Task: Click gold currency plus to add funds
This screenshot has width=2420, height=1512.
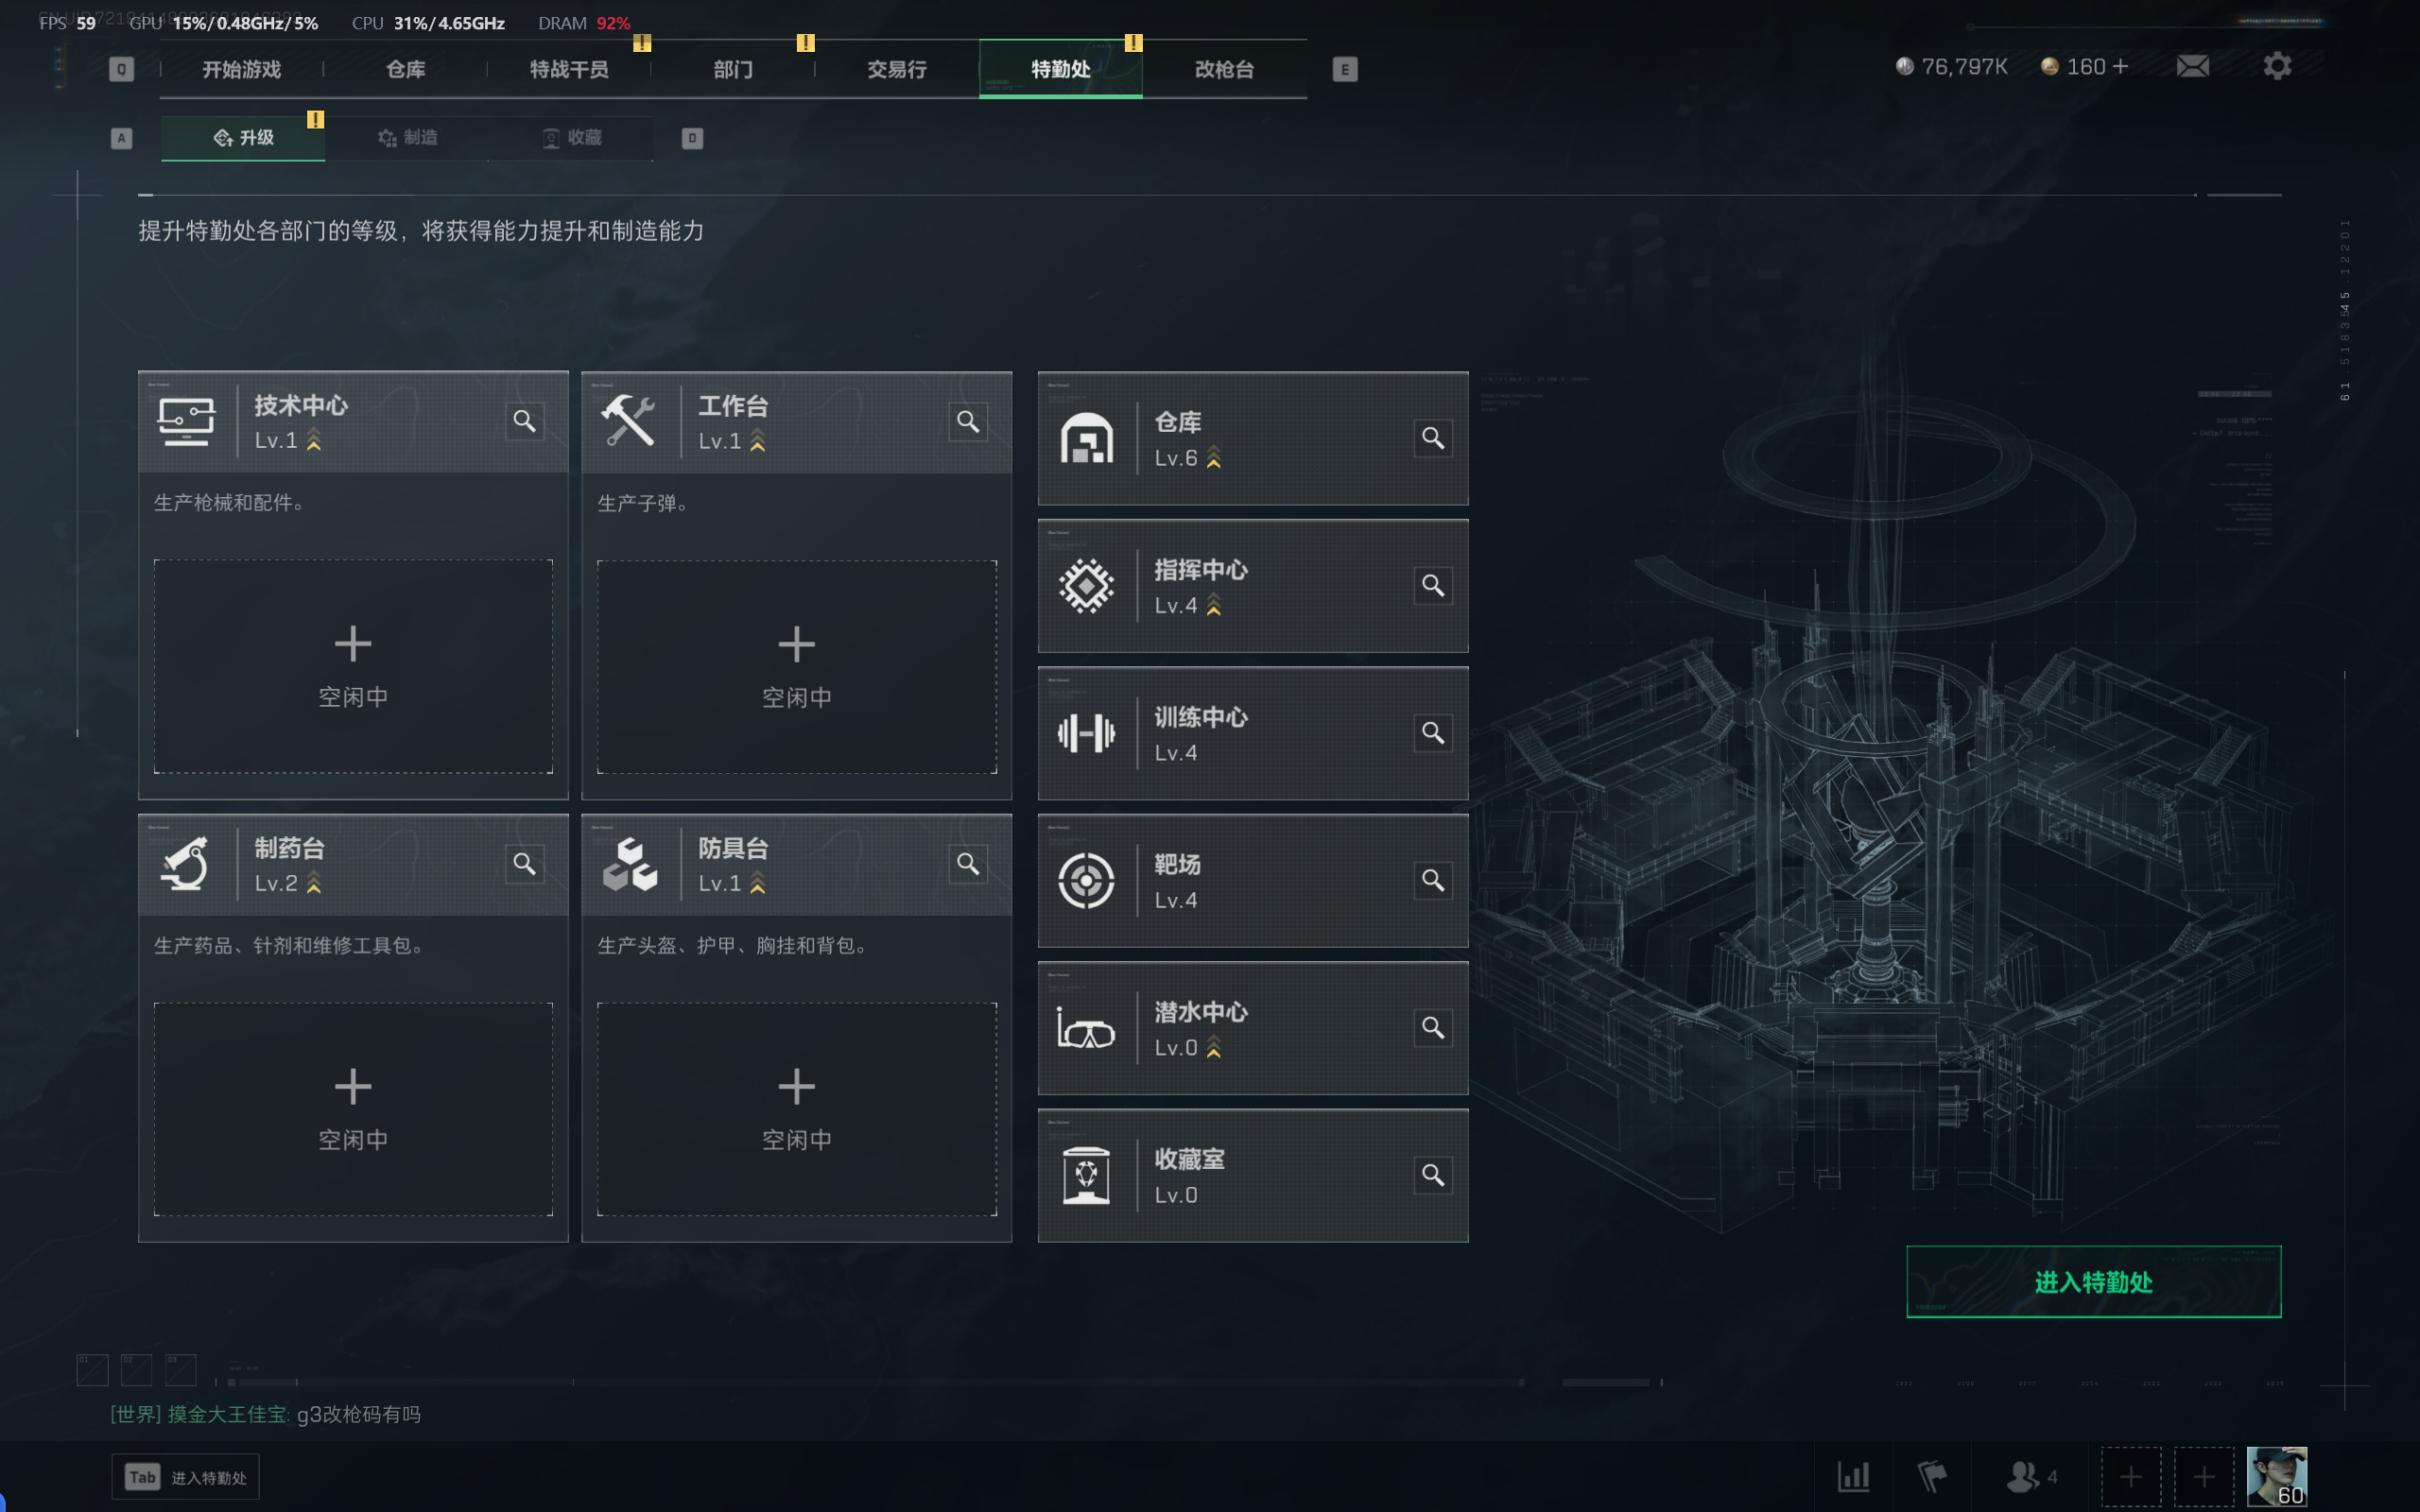Action: pyautogui.click(x=2121, y=66)
